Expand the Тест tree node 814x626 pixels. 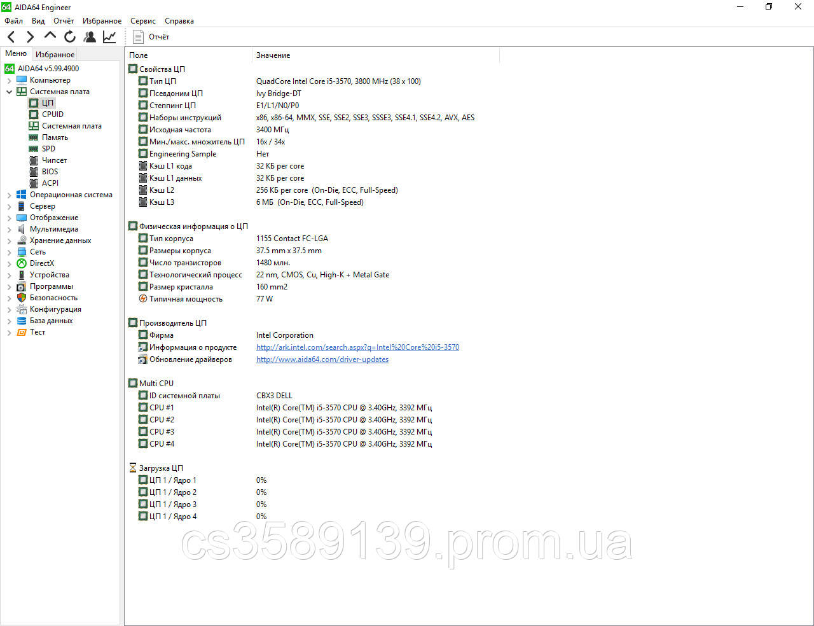pyautogui.click(x=9, y=333)
